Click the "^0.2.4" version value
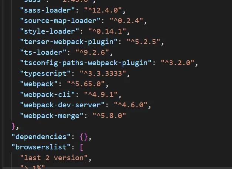The image size is (232, 169). coord(126,21)
